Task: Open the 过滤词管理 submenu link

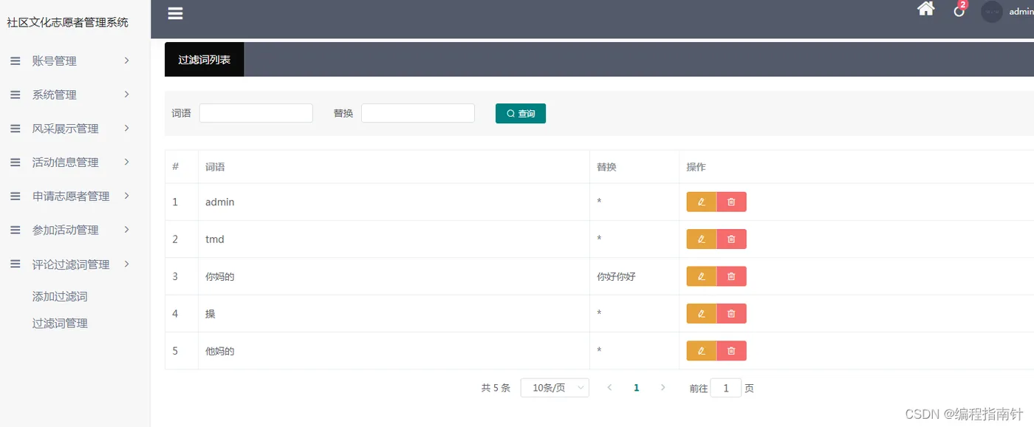Action: [60, 323]
